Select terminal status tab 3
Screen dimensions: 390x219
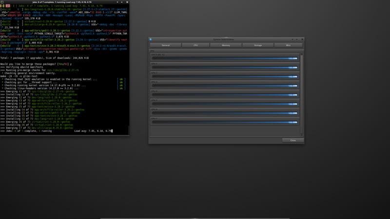pyautogui.click(x=14, y=6)
